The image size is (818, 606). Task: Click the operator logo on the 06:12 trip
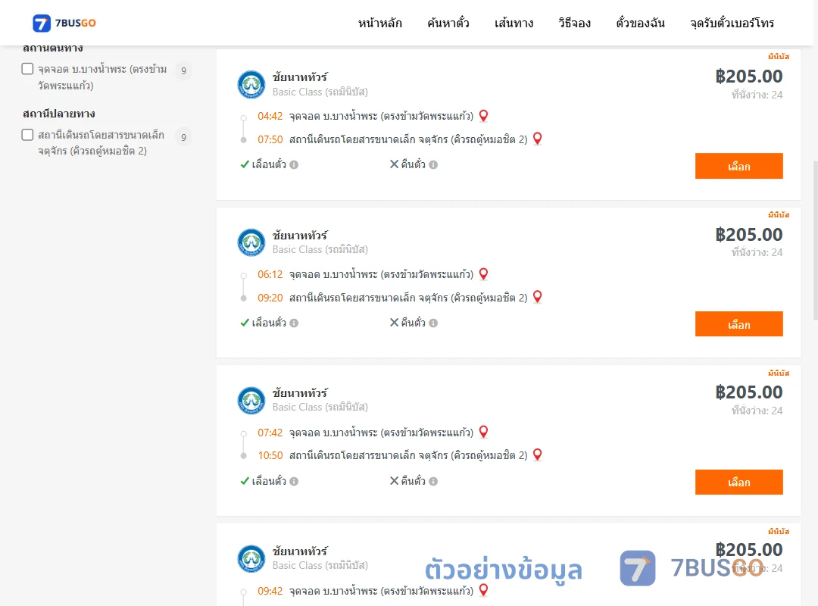251,242
